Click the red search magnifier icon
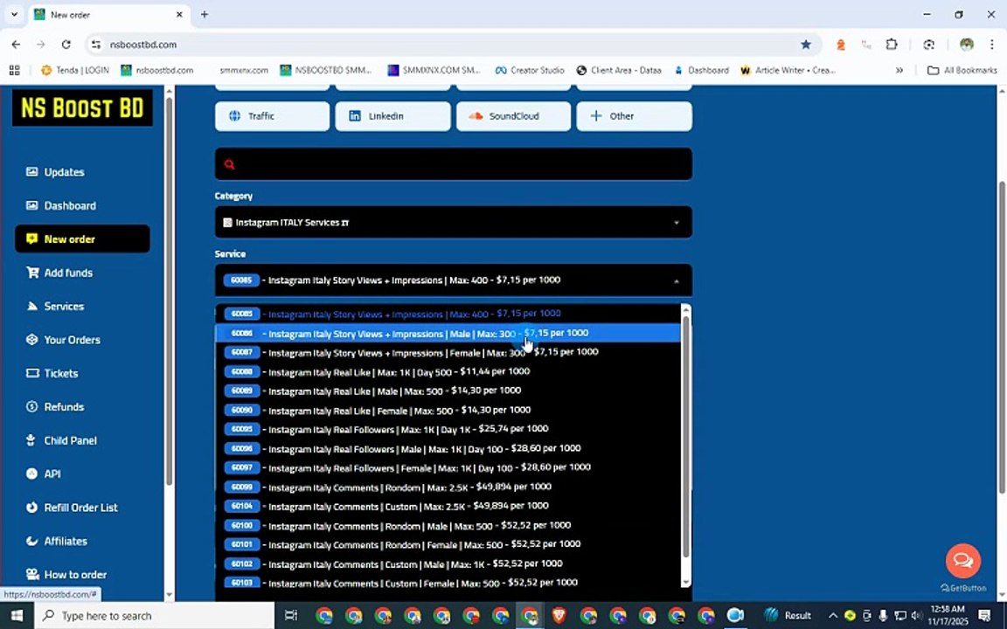 coord(229,164)
